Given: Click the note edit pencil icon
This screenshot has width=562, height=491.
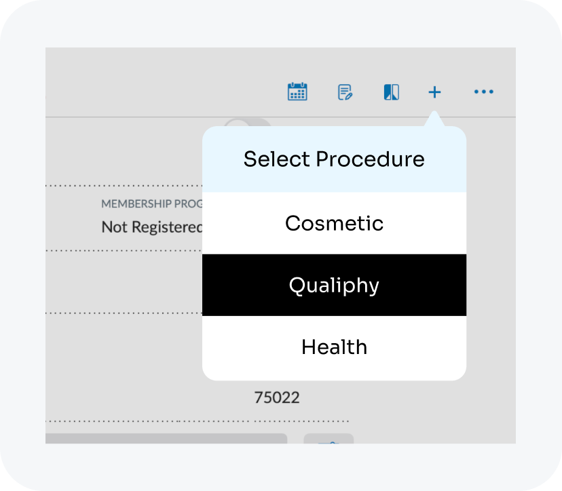Looking at the screenshot, I should pos(345,92).
